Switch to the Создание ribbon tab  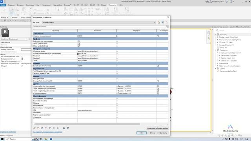pos(11,5)
